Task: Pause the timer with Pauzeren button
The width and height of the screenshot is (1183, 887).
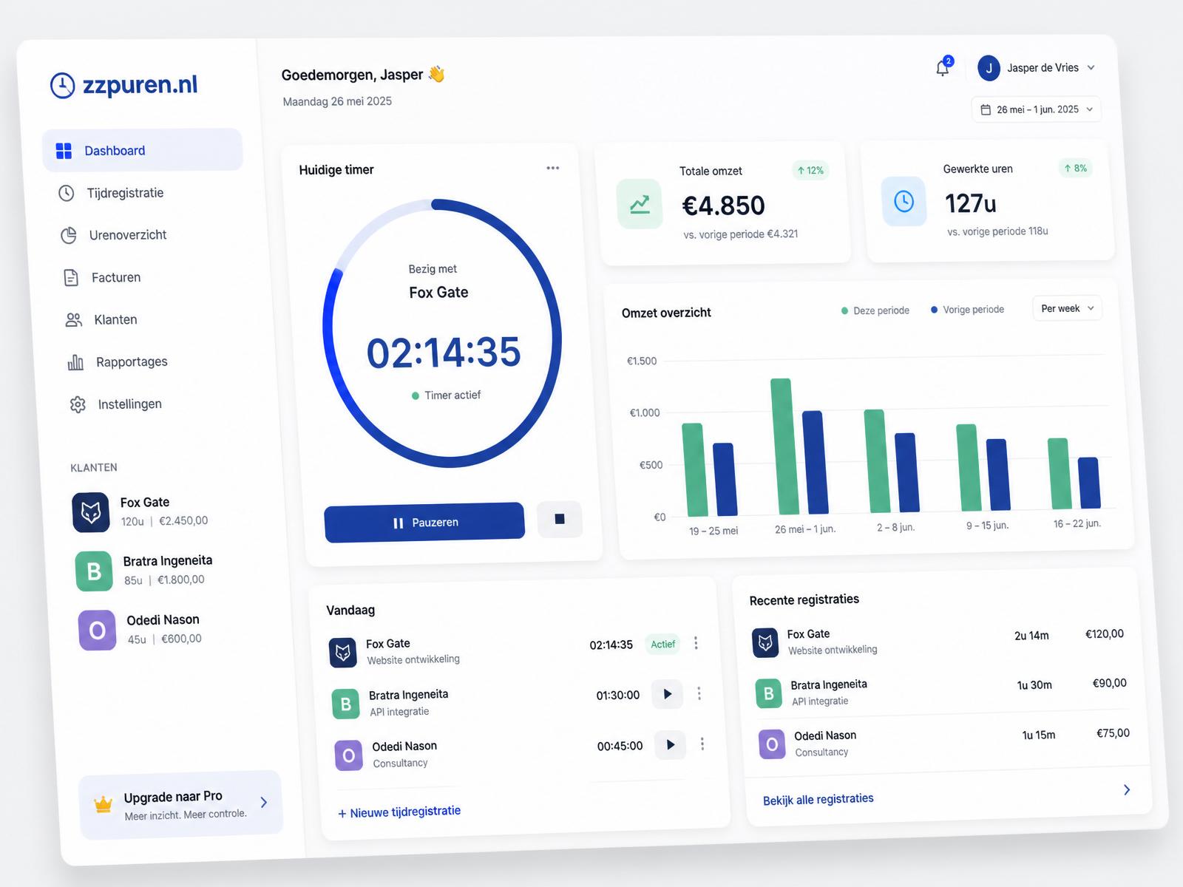Action: pos(424,523)
